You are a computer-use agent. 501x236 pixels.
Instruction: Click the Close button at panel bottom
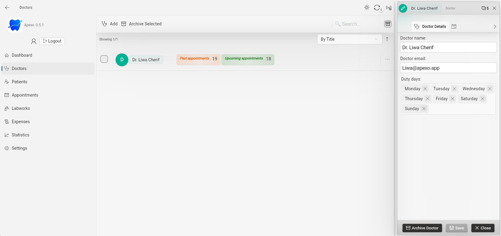coord(483,228)
